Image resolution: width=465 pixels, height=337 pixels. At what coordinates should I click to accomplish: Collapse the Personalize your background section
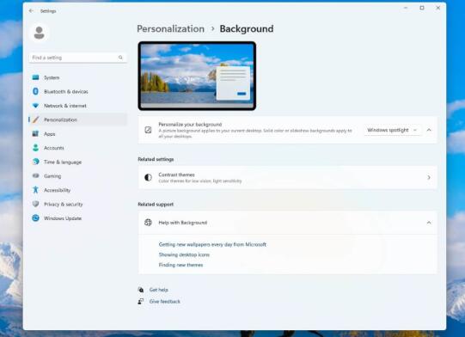click(429, 130)
